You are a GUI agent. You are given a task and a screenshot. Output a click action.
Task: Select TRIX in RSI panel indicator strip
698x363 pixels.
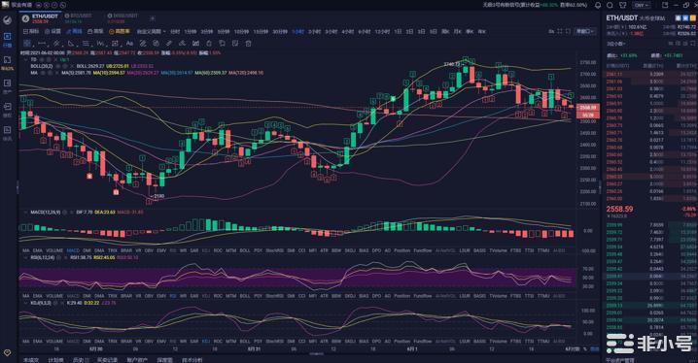click(x=112, y=296)
